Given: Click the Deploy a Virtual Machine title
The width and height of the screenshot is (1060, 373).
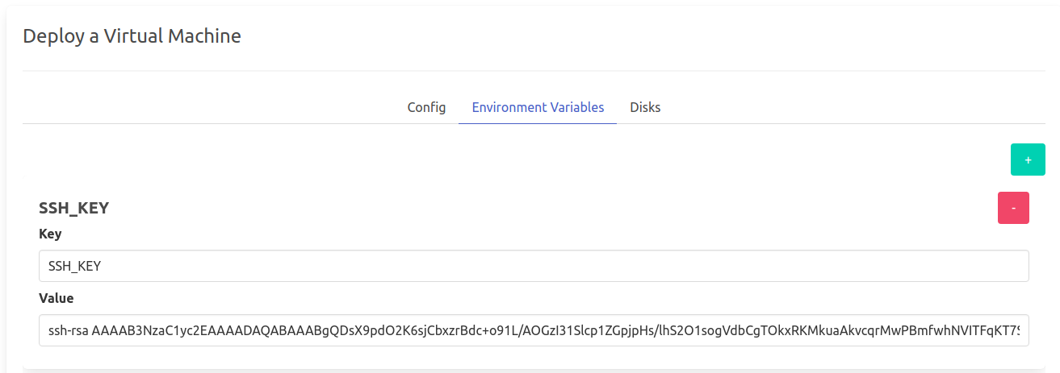Looking at the screenshot, I should 132,35.
